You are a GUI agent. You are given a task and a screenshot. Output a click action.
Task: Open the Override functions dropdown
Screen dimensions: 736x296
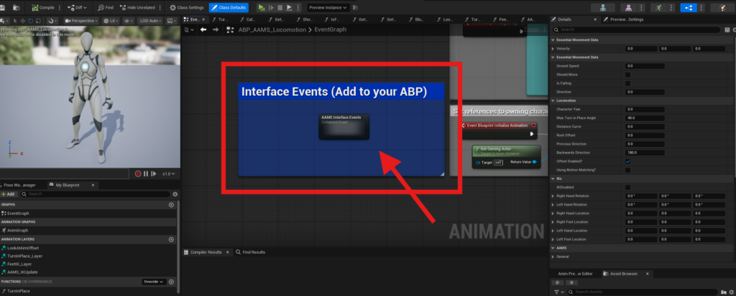pyautogui.click(x=153, y=282)
